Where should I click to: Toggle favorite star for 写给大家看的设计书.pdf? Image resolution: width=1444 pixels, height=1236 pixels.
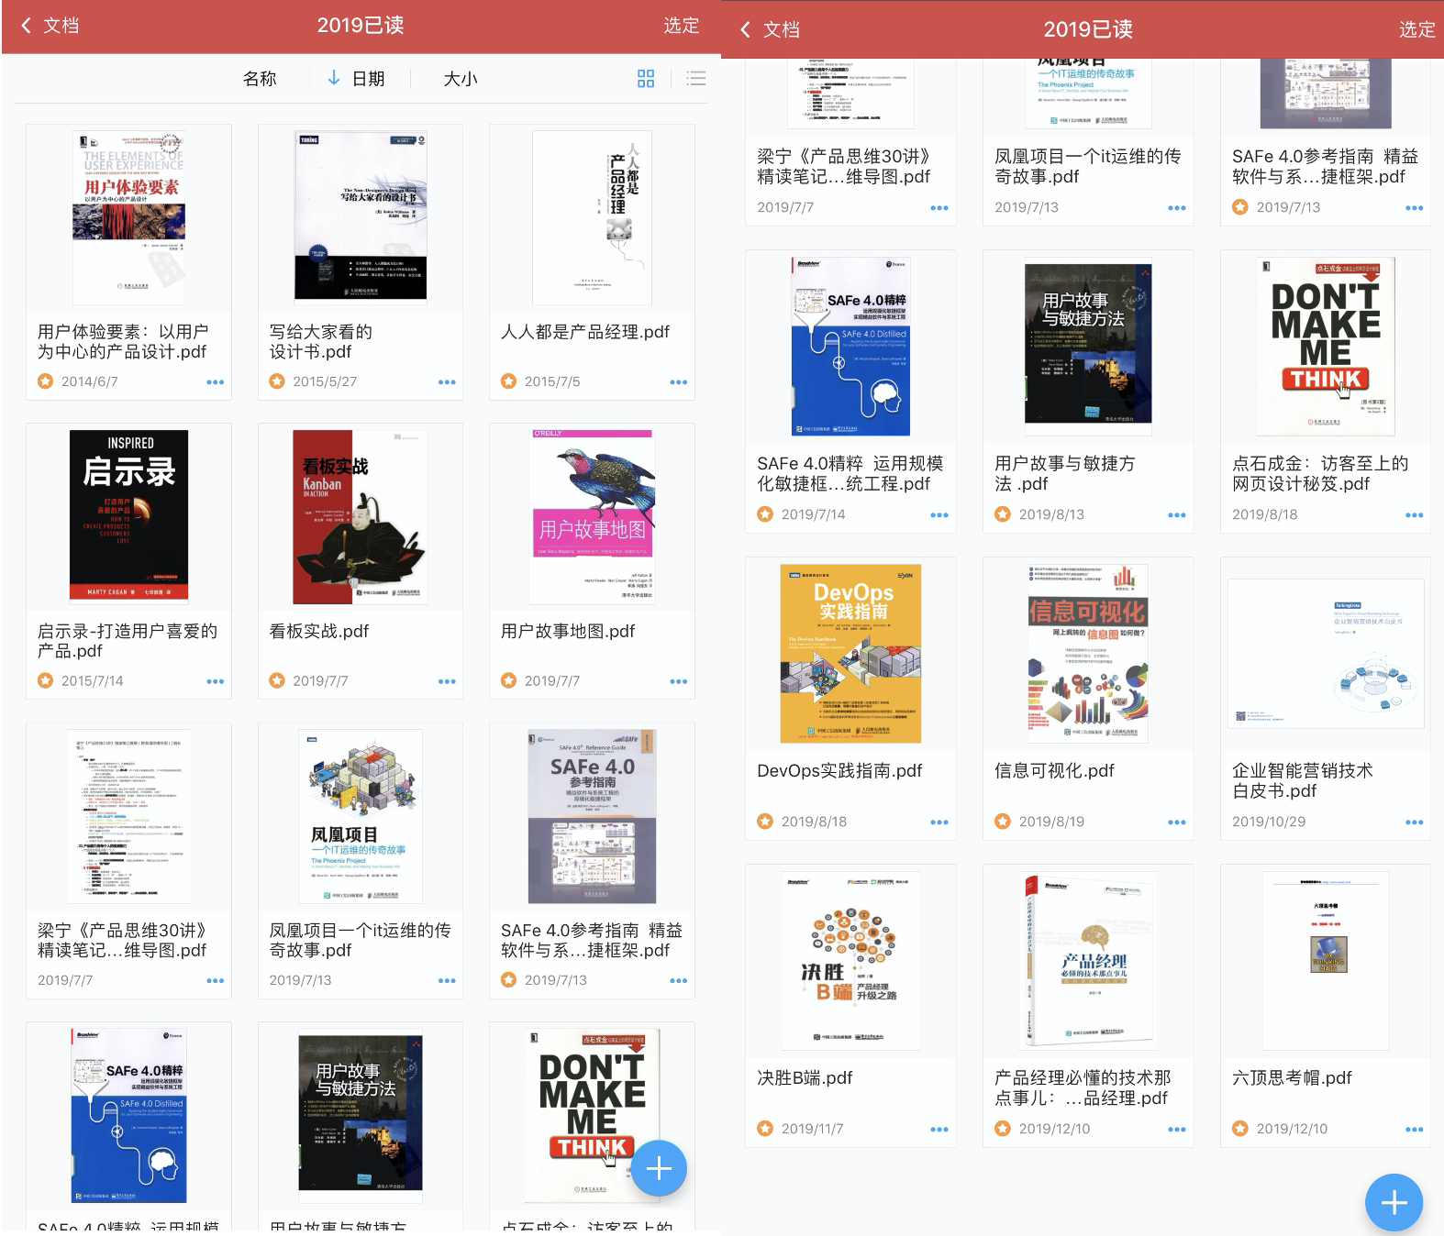pos(277,381)
